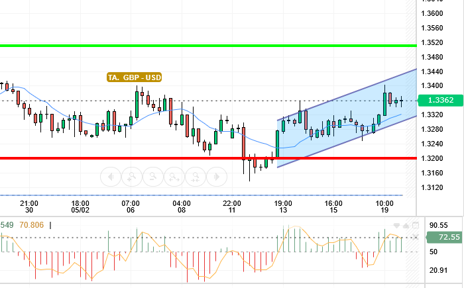This screenshot has height=288, width=464.
Task: Jump to the chart start using the left-arrow control
Action: (x=111, y=177)
